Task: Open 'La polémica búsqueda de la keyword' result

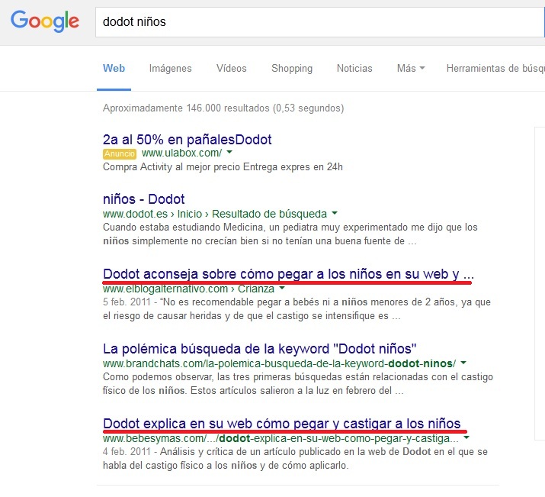Action: (x=260, y=349)
